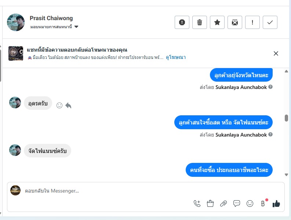Send a thumbs up like
Image resolution: width=291 pixels, height=220 pixels.
click(x=276, y=204)
